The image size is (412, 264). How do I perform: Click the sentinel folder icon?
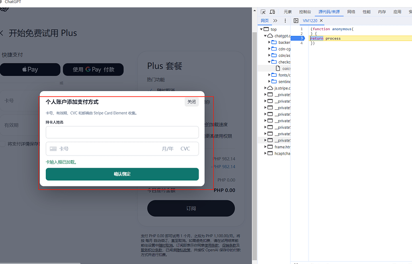pyautogui.click(x=274, y=82)
